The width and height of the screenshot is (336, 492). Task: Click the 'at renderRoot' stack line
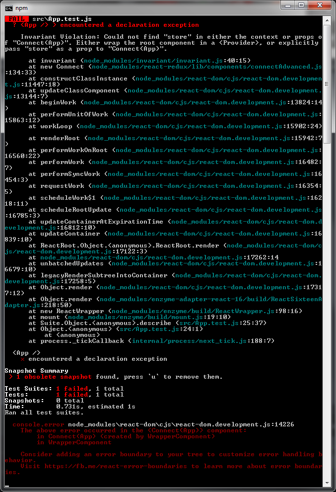163,141
